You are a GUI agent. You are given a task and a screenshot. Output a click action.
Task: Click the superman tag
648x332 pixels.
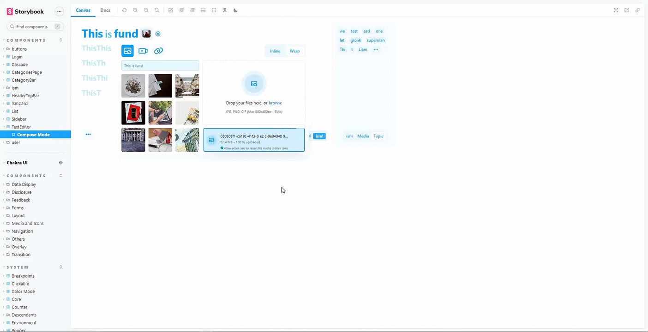click(376, 40)
